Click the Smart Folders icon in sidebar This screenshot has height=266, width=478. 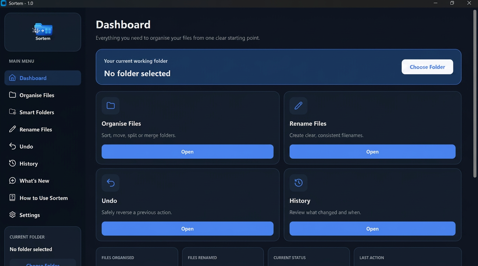pyautogui.click(x=13, y=112)
